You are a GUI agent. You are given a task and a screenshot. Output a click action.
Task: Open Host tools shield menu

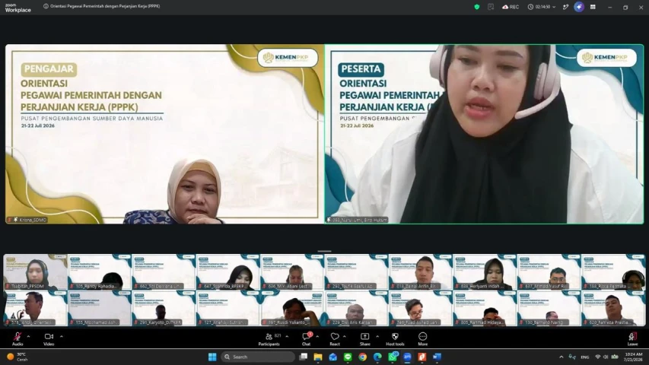(x=395, y=338)
